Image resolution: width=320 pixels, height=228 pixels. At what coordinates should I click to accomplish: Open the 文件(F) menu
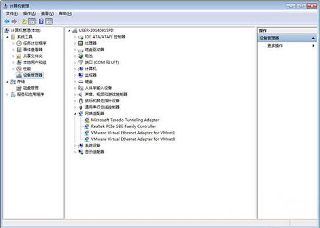pyautogui.click(x=12, y=13)
